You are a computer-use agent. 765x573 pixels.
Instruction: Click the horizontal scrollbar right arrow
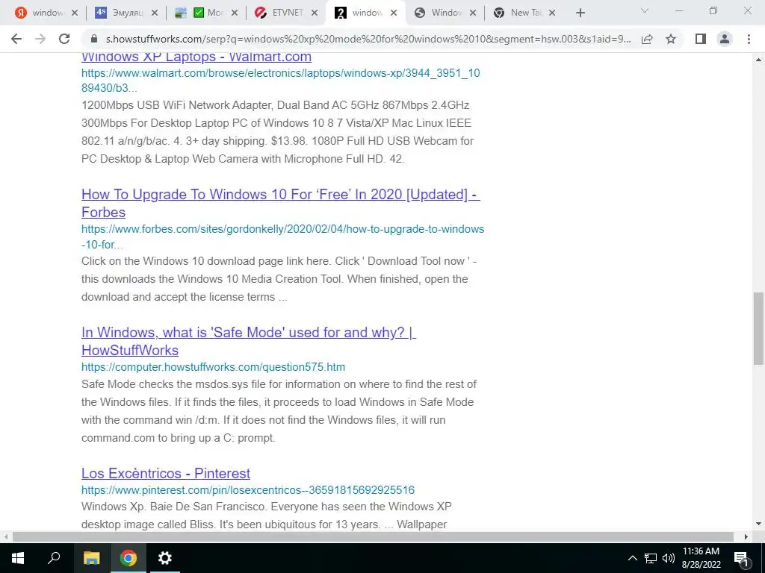[746, 536]
